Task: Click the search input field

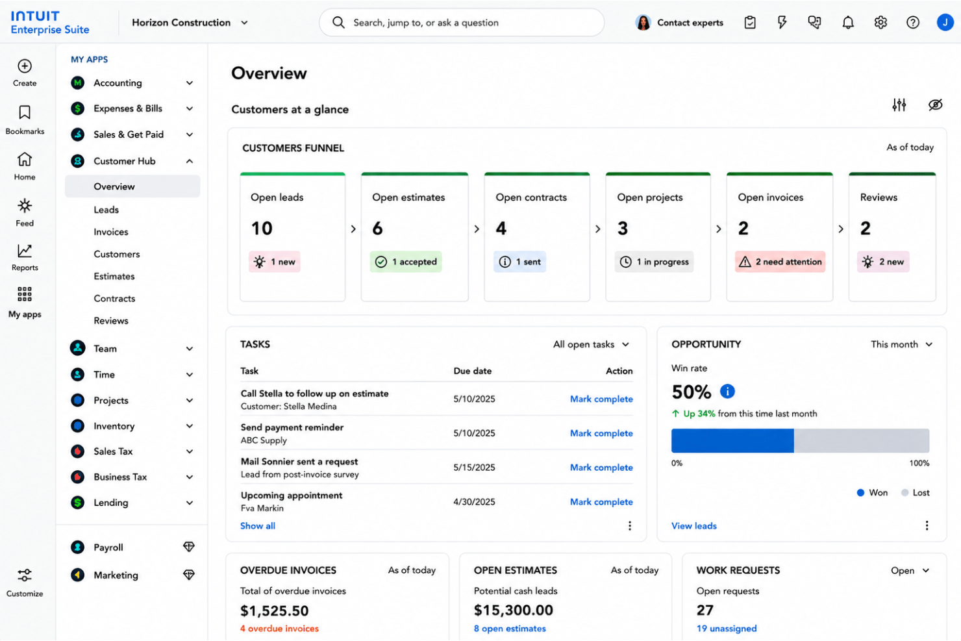Action: pos(462,23)
